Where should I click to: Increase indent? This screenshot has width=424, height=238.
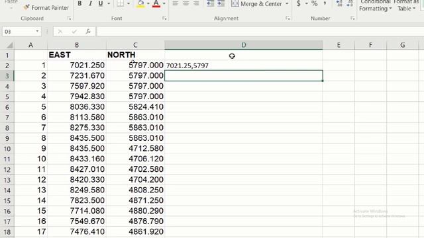[221, 3]
